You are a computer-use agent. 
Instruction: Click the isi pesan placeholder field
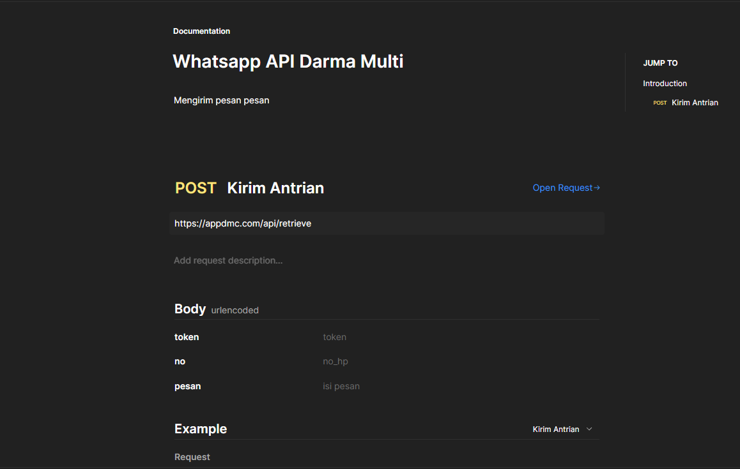[341, 386]
